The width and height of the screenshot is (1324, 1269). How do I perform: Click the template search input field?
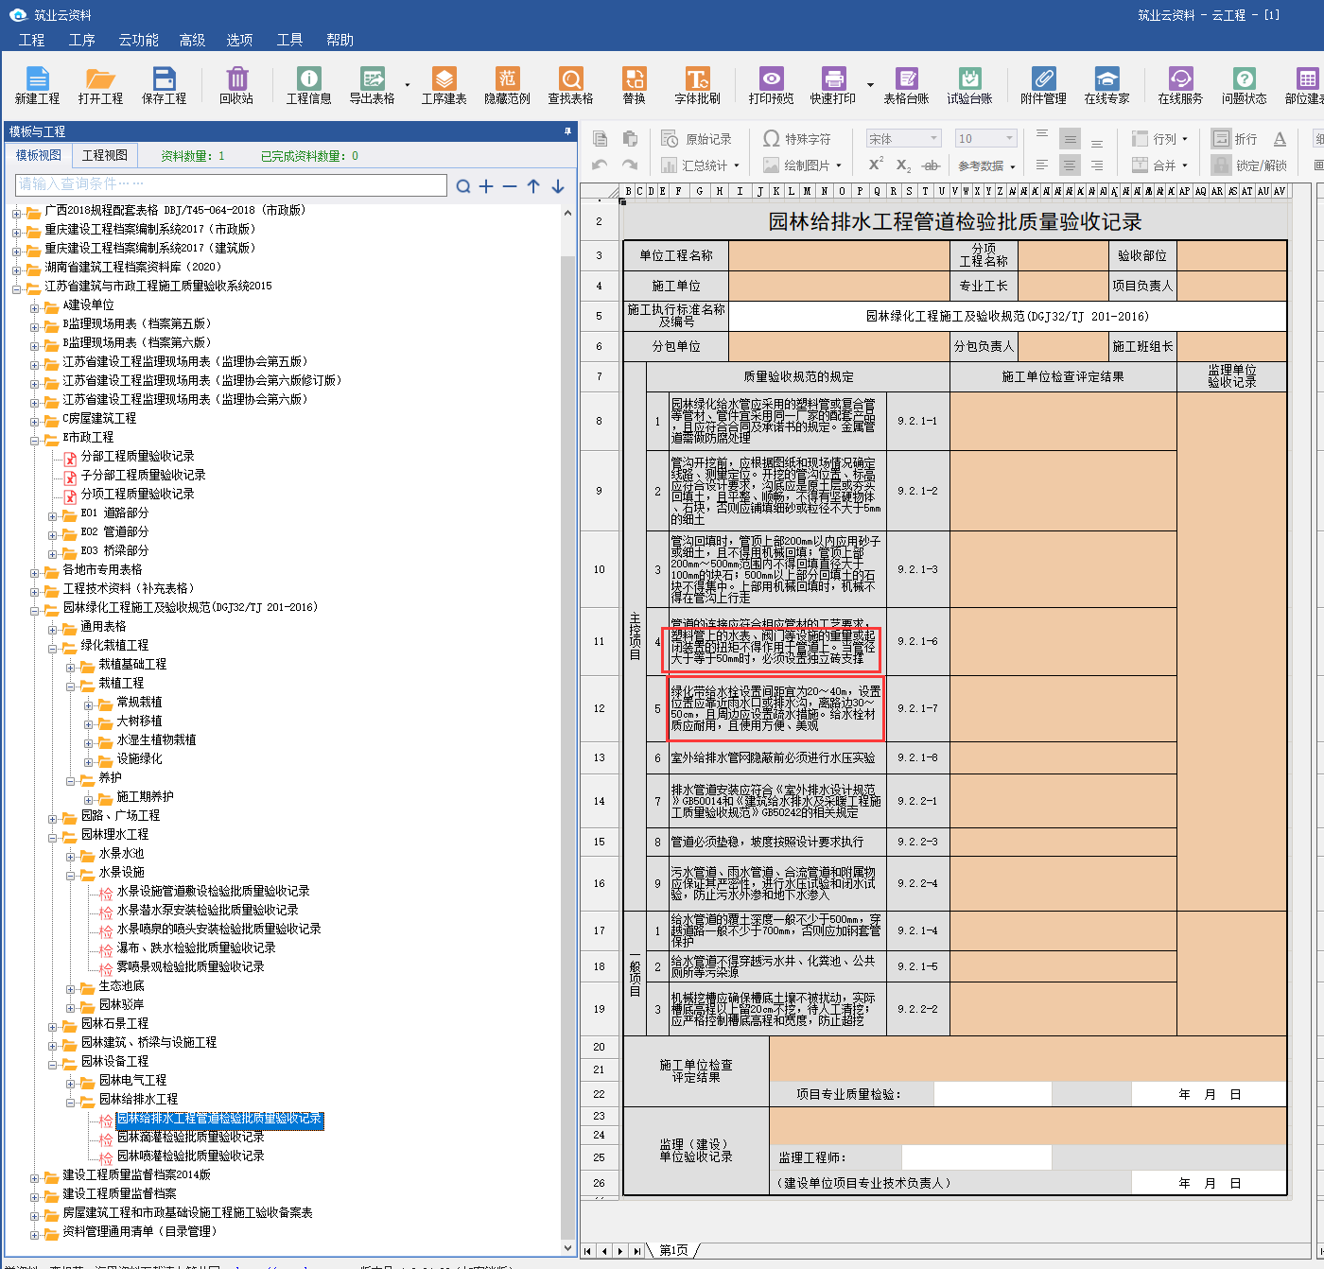coord(231,184)
